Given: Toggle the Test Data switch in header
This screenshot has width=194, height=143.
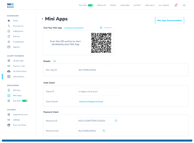Looking at the screenshot, I should point(91,5).
